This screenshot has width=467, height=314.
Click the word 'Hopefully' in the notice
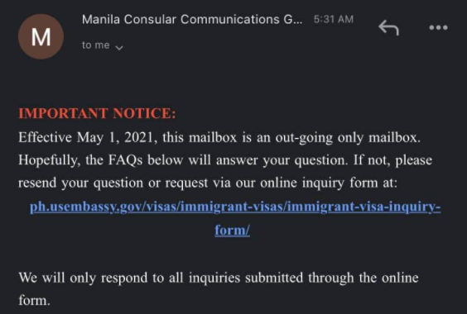pos(49,160)
